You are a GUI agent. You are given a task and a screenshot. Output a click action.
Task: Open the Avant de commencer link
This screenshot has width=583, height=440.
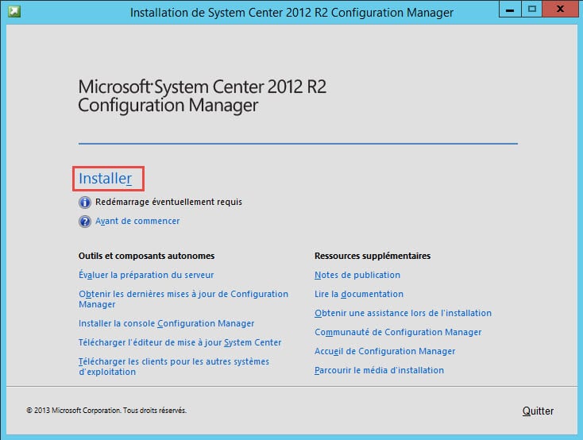[137, 221]
